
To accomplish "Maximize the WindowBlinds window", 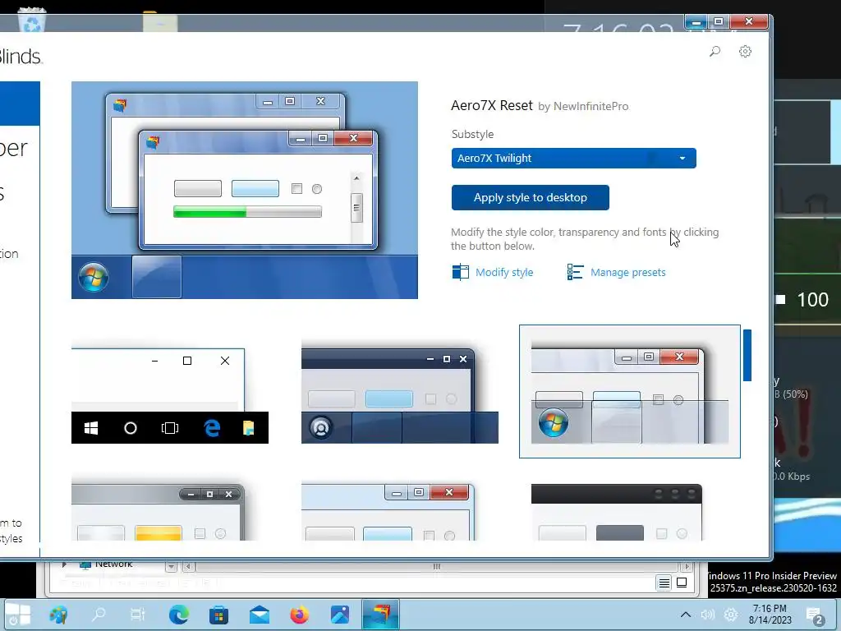I will 719,22.
